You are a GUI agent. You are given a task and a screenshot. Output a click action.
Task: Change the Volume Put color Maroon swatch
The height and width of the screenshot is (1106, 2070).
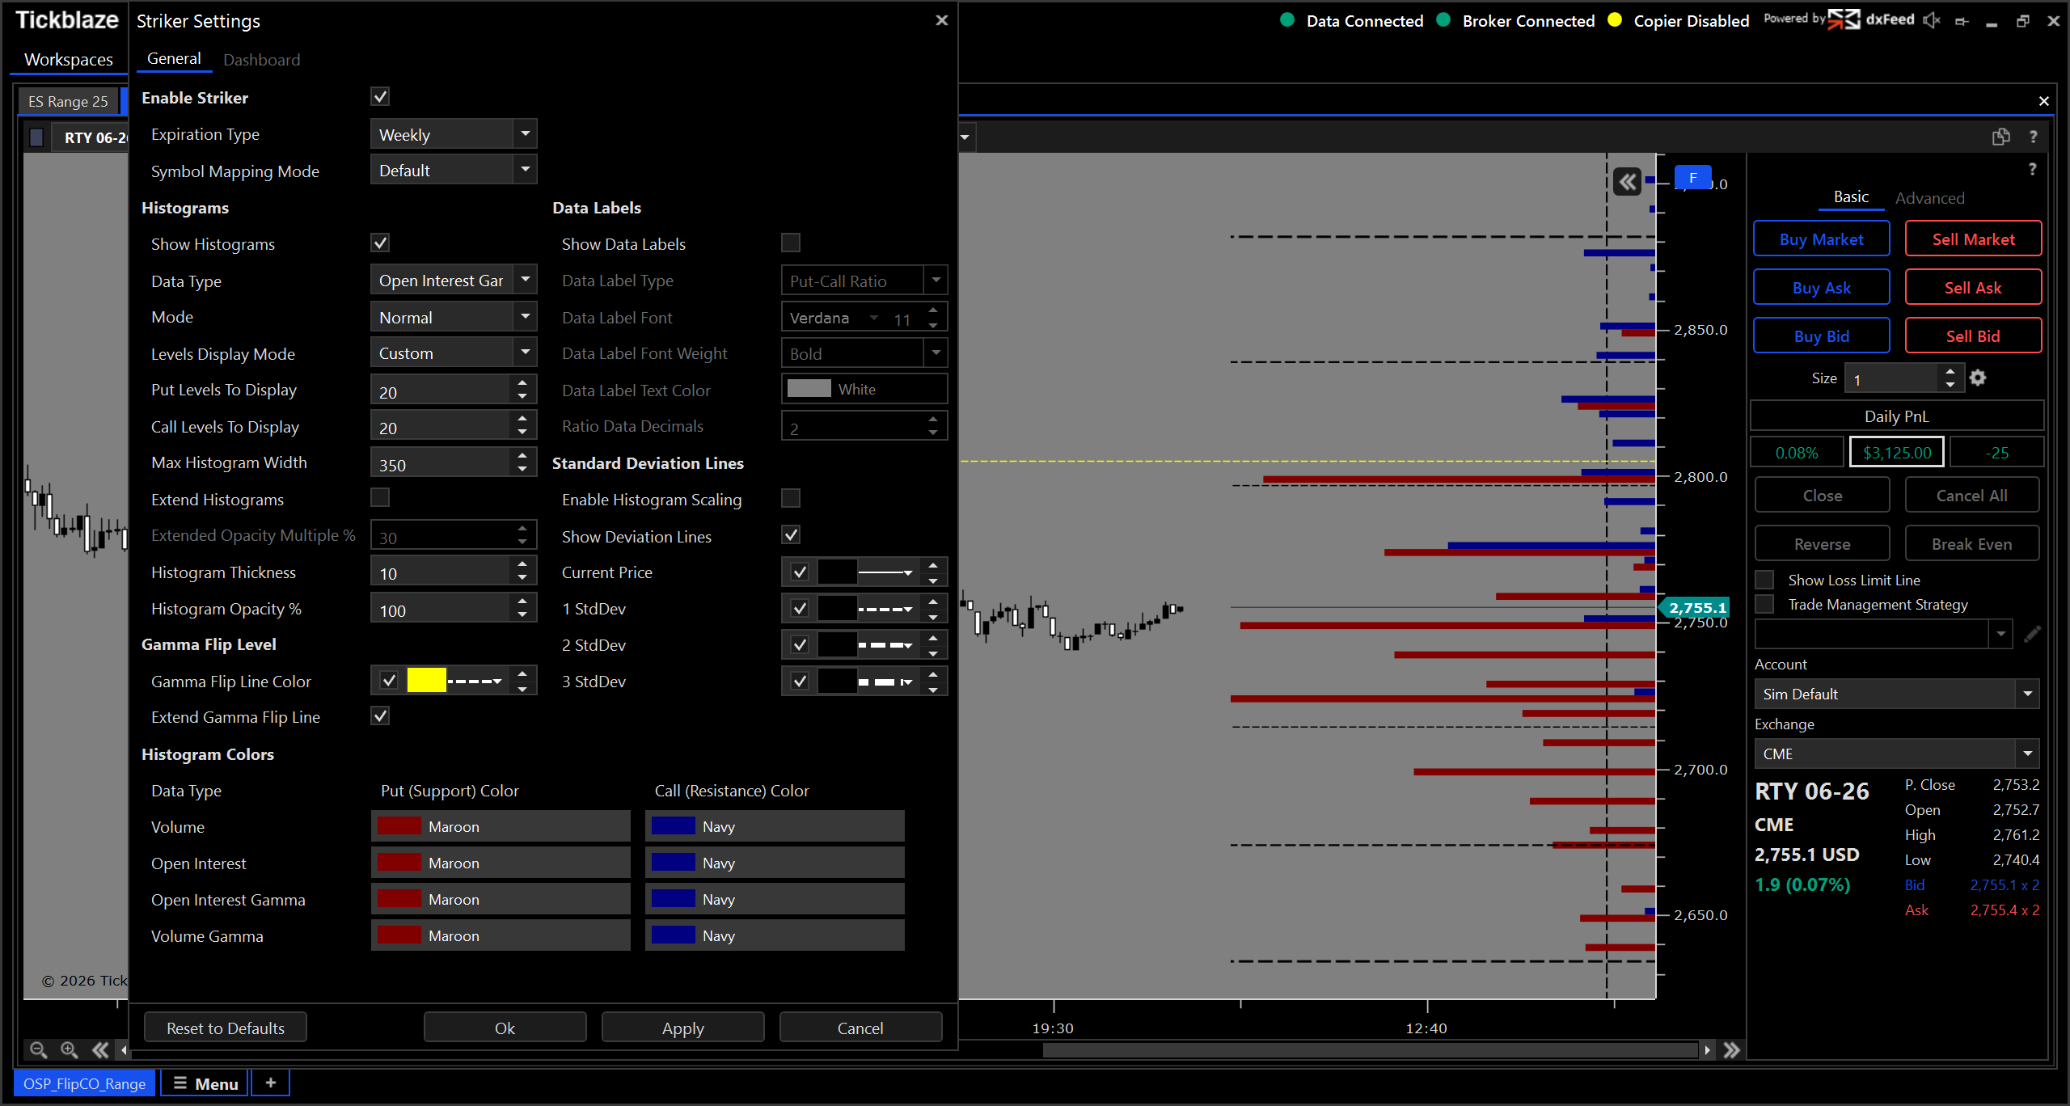(399, 826)
